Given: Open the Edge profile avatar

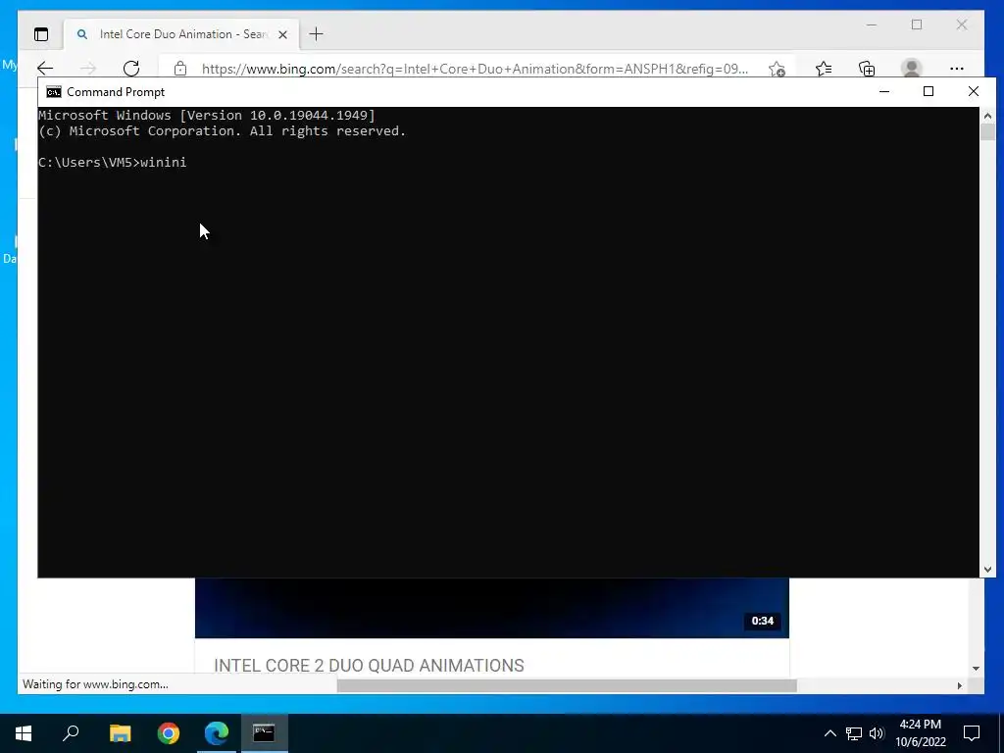Looking at the screenshot, I should pos(911,68).
